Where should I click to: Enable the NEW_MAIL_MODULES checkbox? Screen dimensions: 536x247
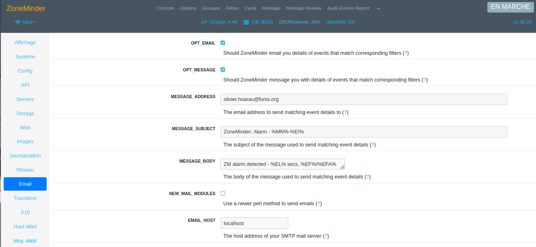click(x=223, y=193)
